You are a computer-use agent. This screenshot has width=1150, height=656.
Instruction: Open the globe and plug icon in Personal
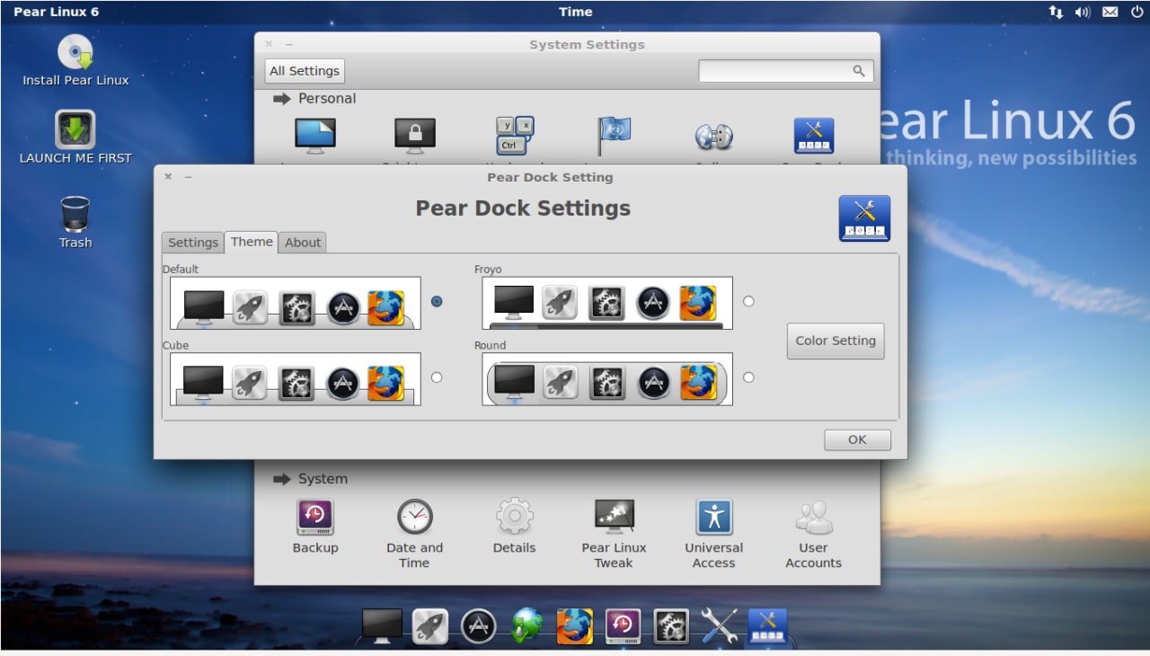point(714,137)
